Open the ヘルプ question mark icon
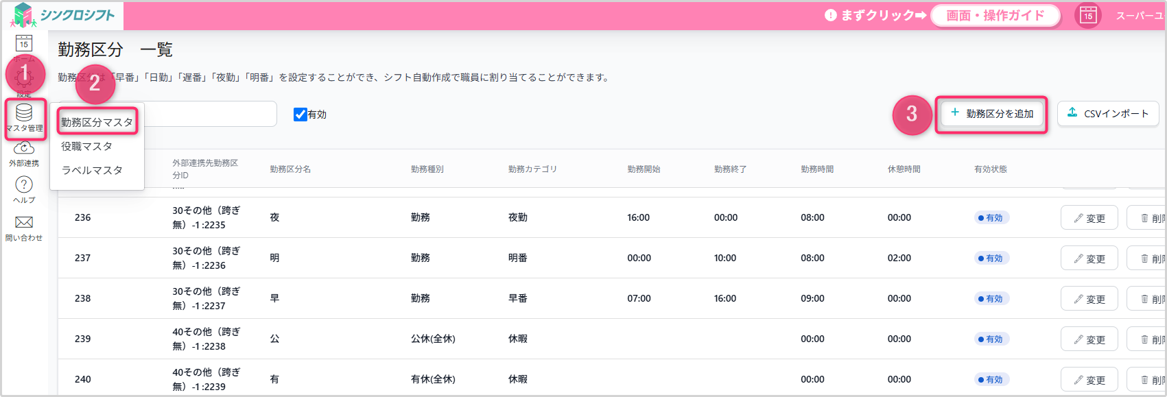 pyautogui.click(x=24, y=184)
